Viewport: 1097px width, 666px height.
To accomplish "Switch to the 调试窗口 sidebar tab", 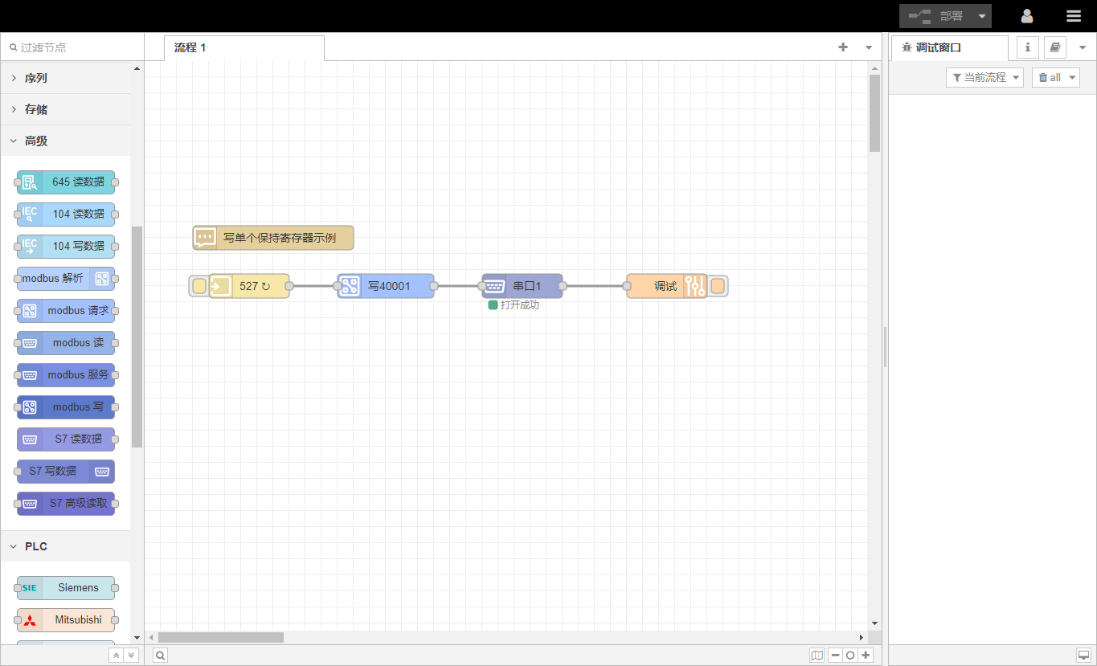I will 938,47.
